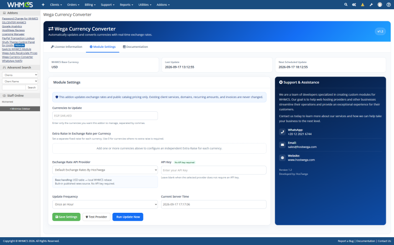Open WhatsApp Notify addon link
The image size is (394, 245).
pyautogui.click(x=12, y=61)
